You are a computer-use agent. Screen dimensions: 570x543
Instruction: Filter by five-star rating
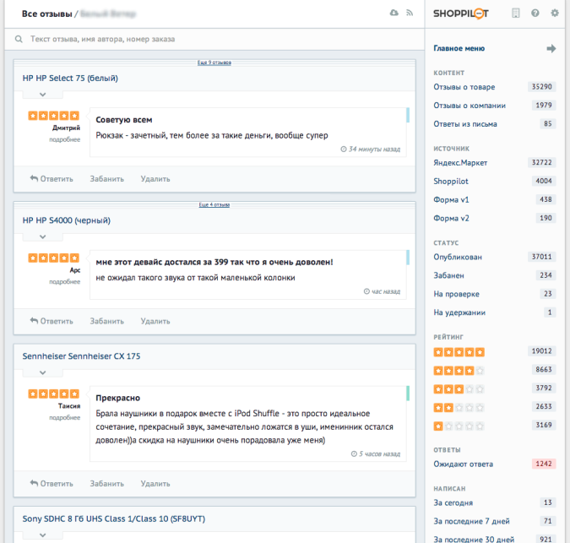pos(459,352)
